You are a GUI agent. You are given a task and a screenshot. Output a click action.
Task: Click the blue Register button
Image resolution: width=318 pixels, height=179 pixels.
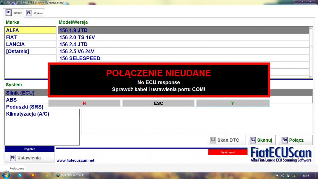coord(29,149)
